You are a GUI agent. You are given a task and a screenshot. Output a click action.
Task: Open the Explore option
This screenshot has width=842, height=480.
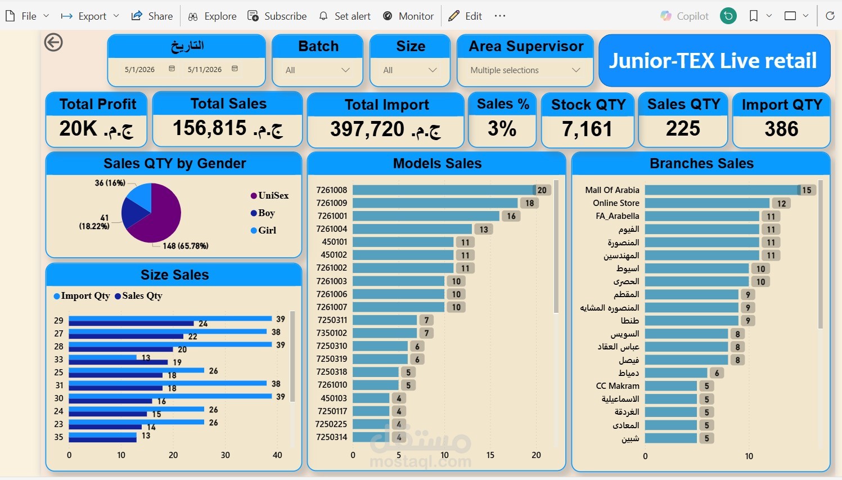coord(212,16)
